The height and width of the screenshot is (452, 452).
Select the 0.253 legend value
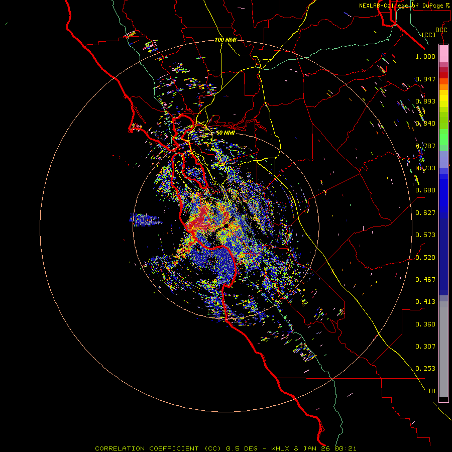tap(425, 369)
